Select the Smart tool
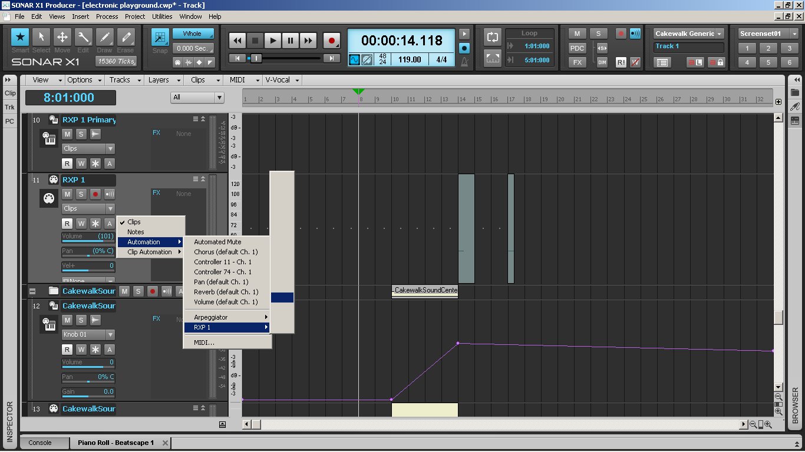 click(20, 37)
